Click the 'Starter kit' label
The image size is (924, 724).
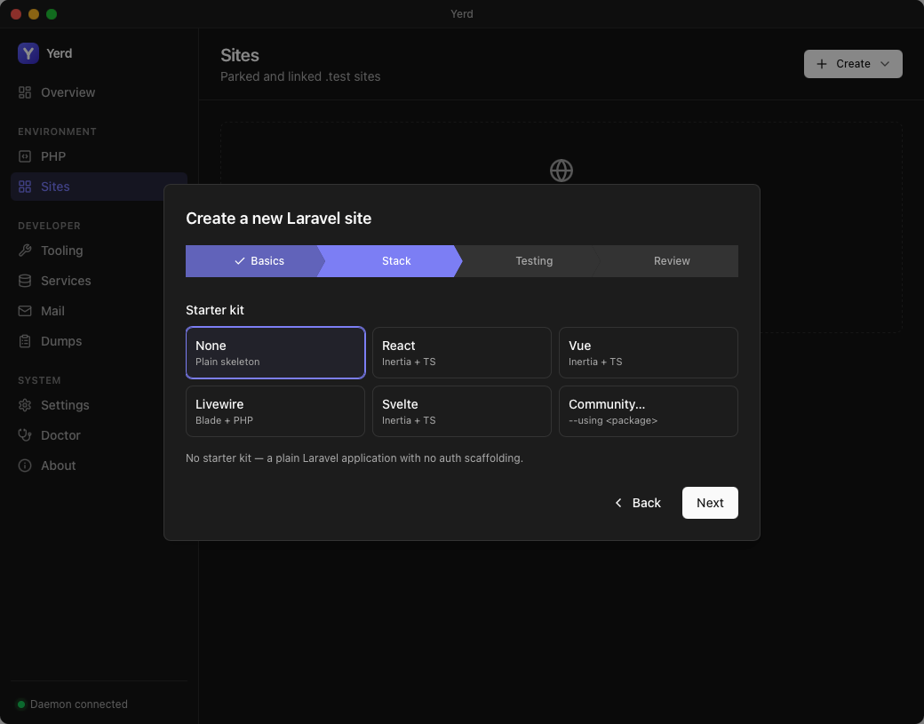[215, 310]
